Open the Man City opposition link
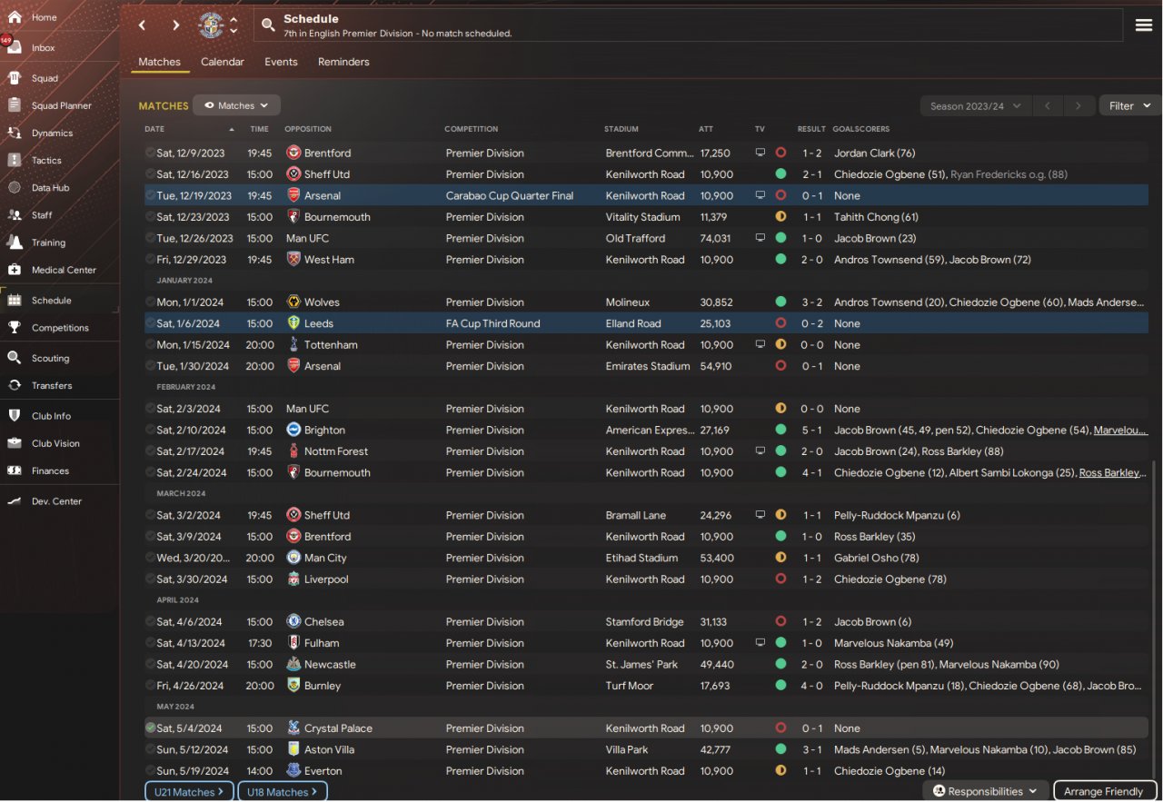The image size is (1163, 802). (325, 558)
